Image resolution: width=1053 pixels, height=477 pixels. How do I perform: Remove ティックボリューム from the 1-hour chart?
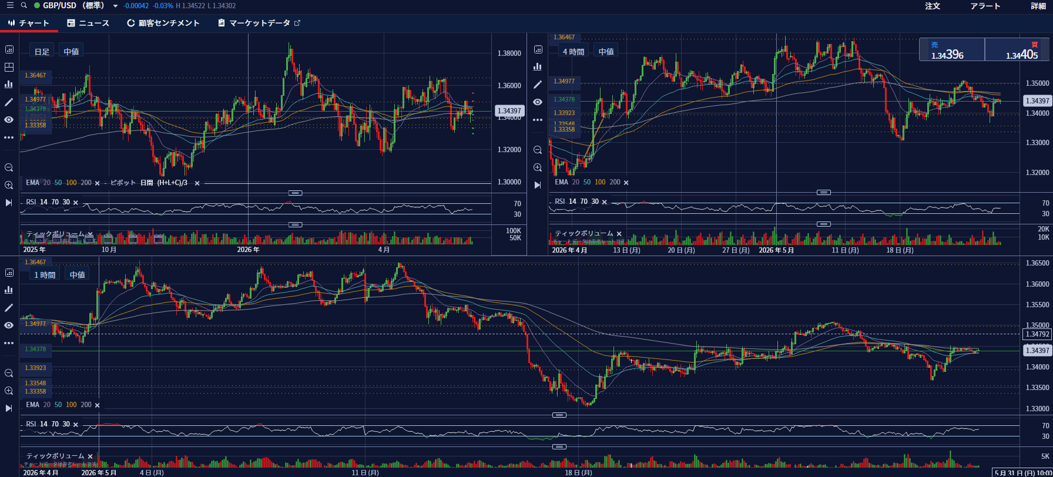(90, 456)
